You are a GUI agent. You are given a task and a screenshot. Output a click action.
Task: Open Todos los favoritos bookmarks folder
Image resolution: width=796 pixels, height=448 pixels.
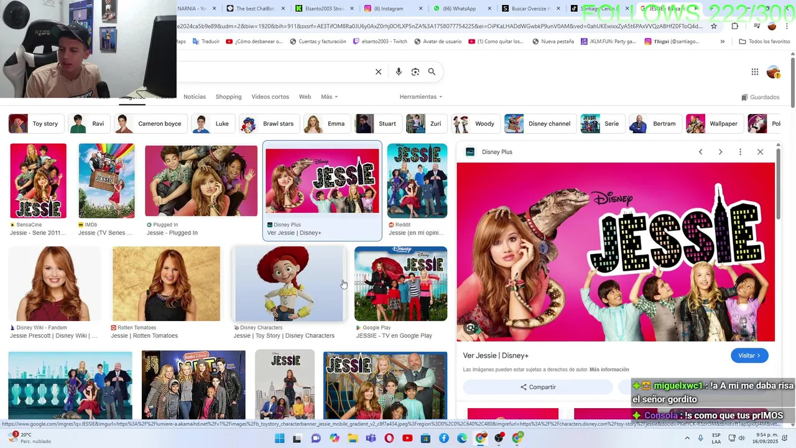coord(764,42)
